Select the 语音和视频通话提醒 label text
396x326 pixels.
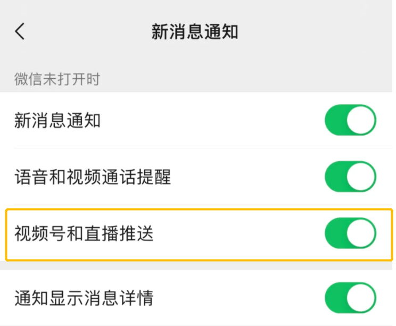[x=93, y=177]
